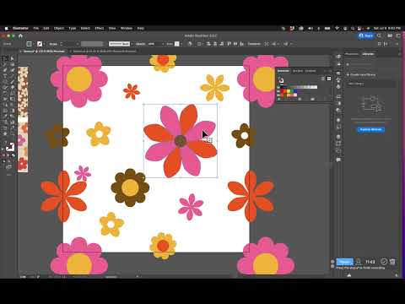Go to the Home screen icon

(20, 35)
